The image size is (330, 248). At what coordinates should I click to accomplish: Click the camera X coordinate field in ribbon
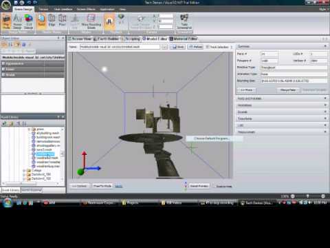point(166,16)
